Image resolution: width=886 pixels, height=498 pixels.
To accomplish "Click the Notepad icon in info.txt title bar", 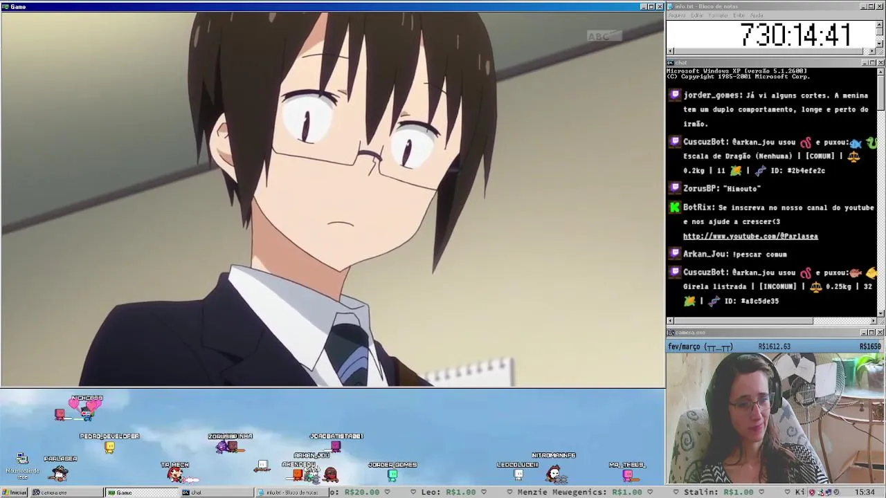I will point(670,6).
